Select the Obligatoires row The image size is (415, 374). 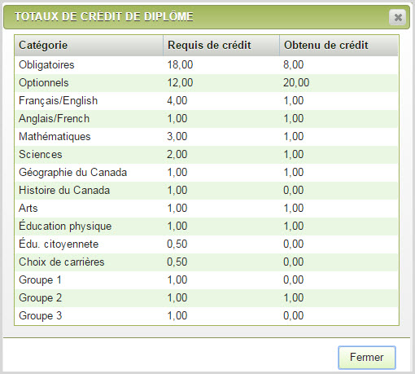[207, 65]
